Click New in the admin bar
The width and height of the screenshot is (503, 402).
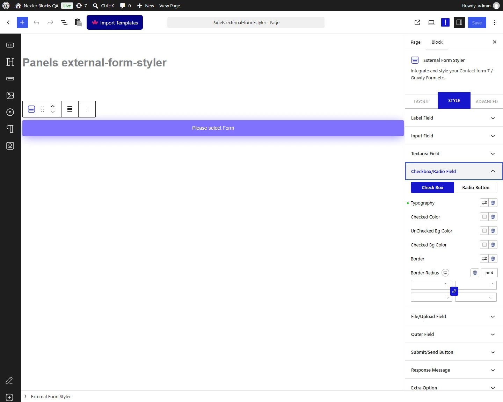coord(146,6)
